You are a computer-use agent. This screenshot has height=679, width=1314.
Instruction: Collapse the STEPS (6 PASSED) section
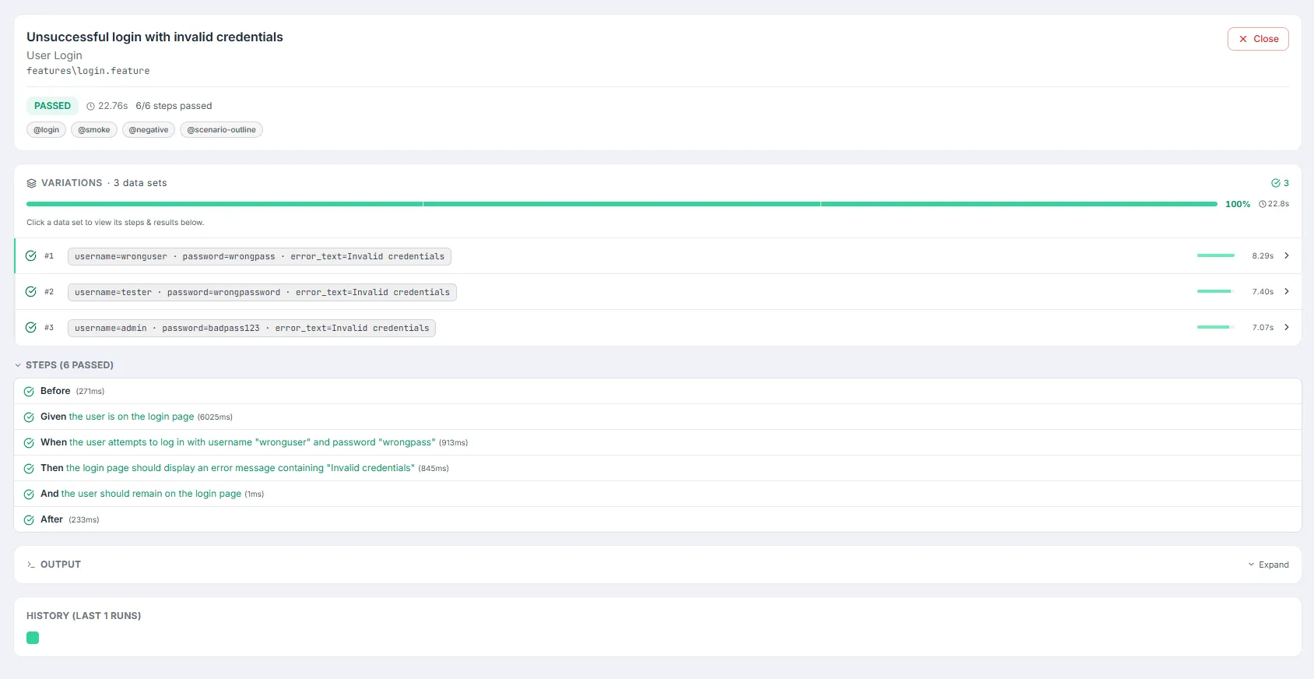(64, 365)
